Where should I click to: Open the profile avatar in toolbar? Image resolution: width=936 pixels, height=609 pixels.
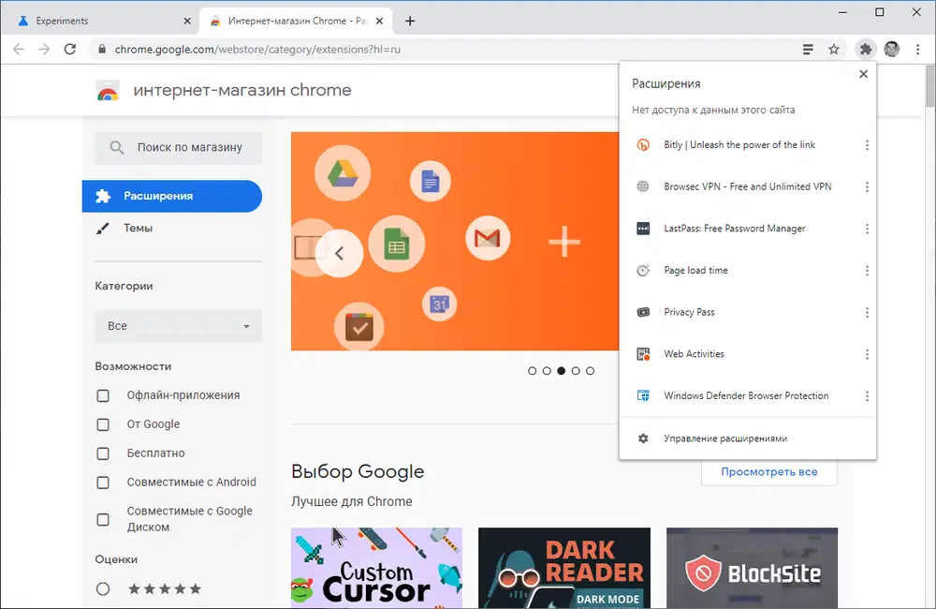coord(892,49)
